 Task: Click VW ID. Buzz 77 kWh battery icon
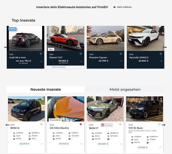click(x=148, y=140)
